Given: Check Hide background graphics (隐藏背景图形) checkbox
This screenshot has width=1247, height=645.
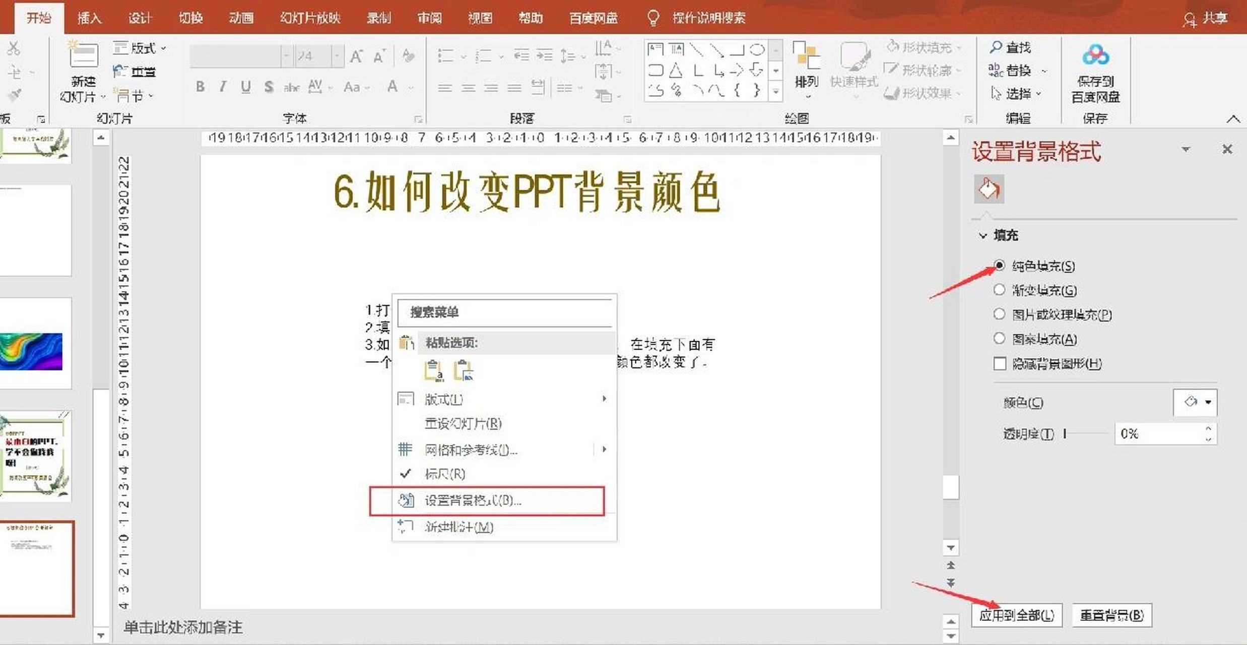Looking at the screenshot, I should point(1000,363).
